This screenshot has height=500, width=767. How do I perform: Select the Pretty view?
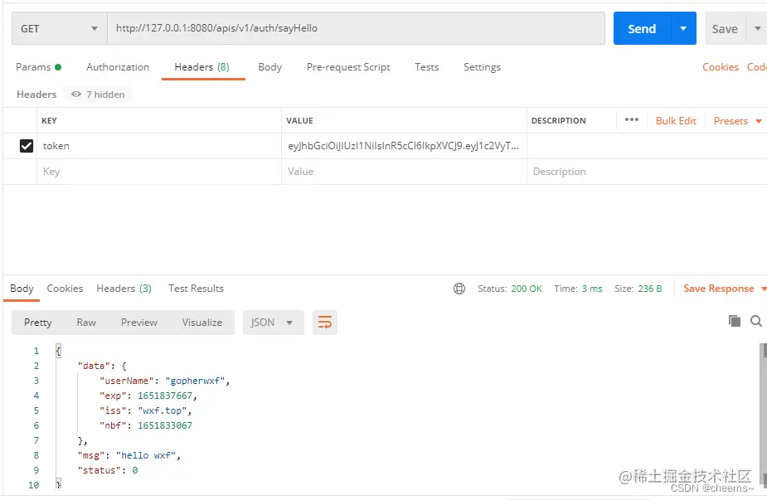(x=37, y=323)
